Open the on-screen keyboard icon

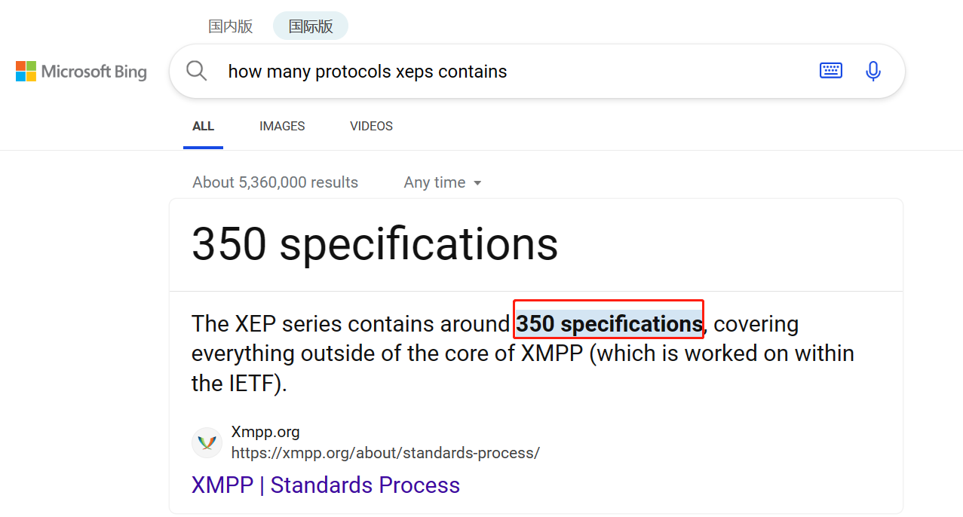[831, 71]
